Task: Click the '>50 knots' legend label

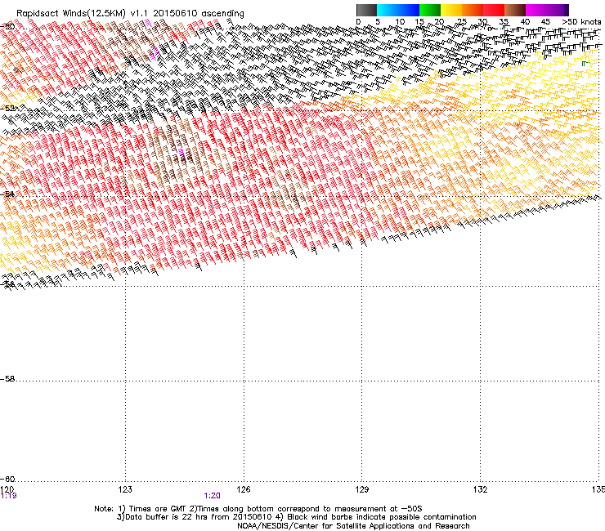Action: pyautogui.click(x=581, y=22)
